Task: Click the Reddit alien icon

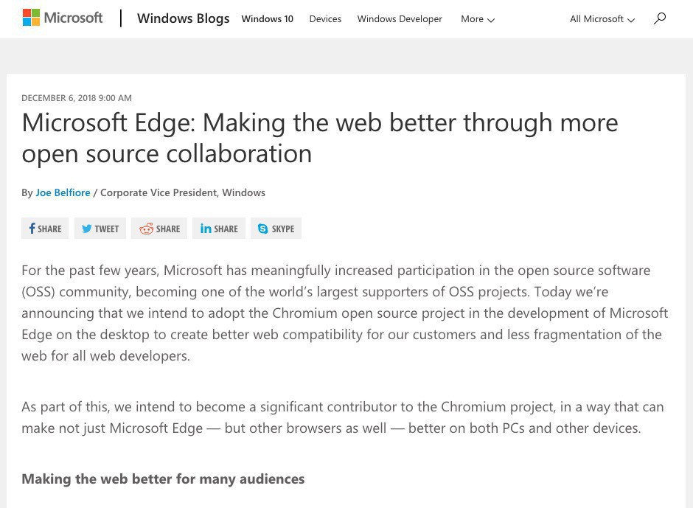Action: (x=146, y=229)
